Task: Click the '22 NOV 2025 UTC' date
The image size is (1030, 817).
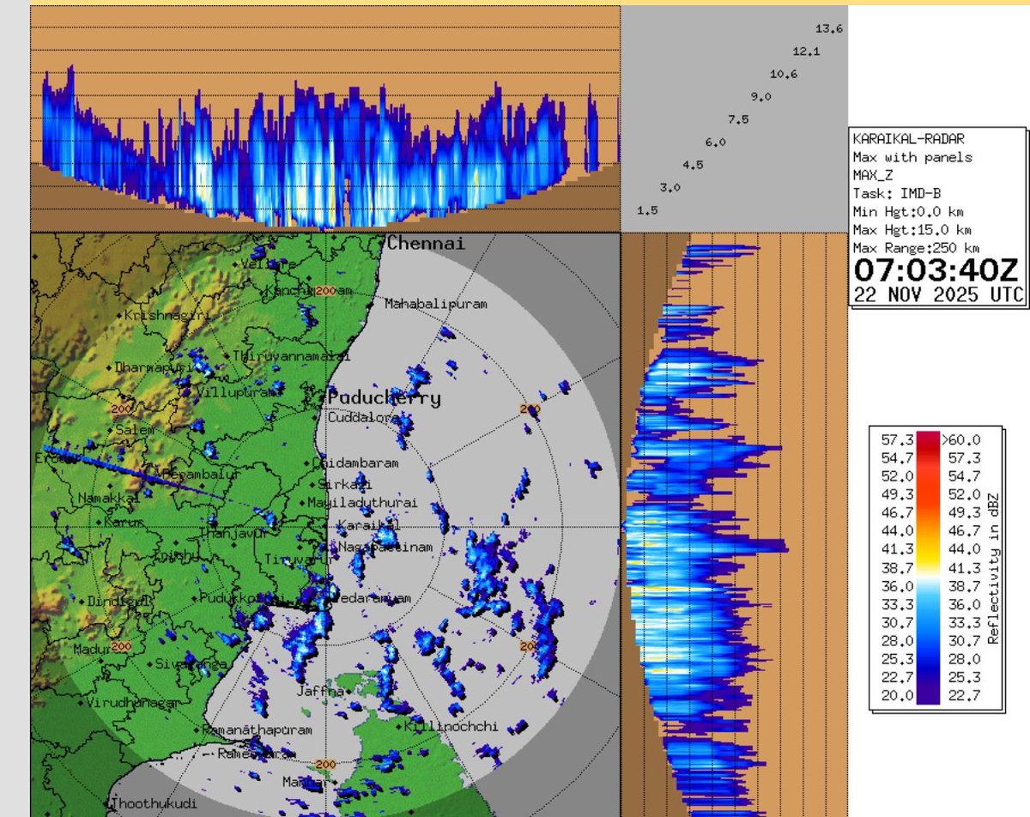Action: (x=937, y=294)
